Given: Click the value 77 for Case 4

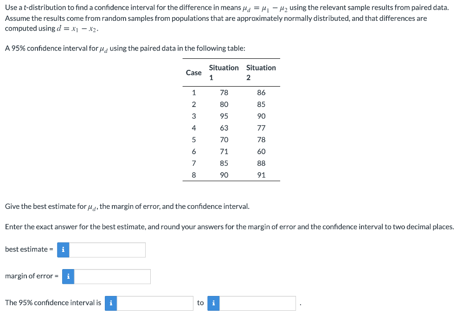Looking at the screenshot, I should point(261,128).
